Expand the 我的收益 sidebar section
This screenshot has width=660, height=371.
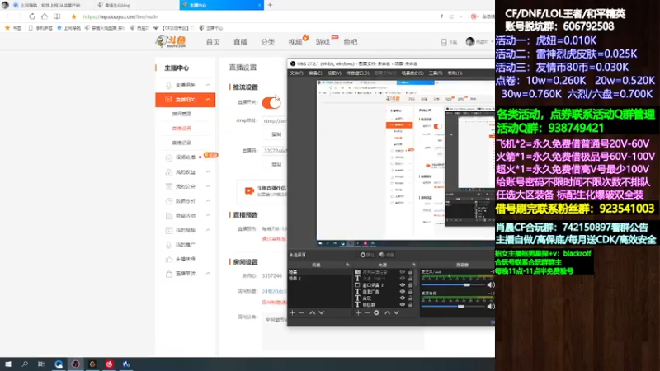click(208, 172)
